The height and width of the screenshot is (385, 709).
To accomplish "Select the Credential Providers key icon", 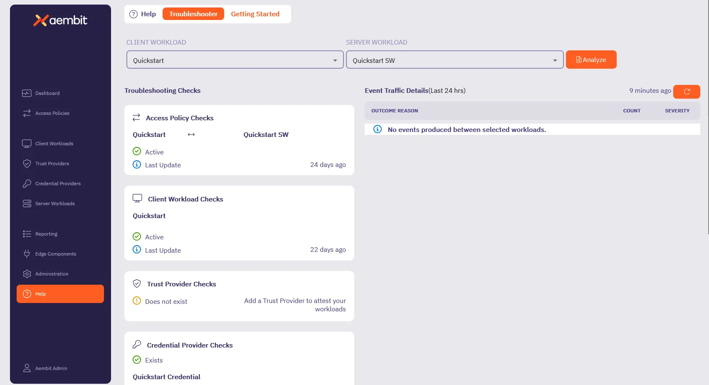I will [27, 183].
